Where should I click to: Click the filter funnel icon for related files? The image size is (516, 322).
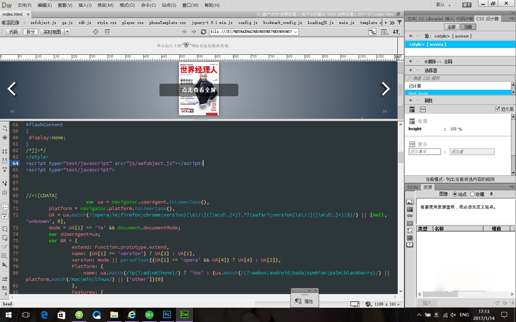click(x=400, y=23)
